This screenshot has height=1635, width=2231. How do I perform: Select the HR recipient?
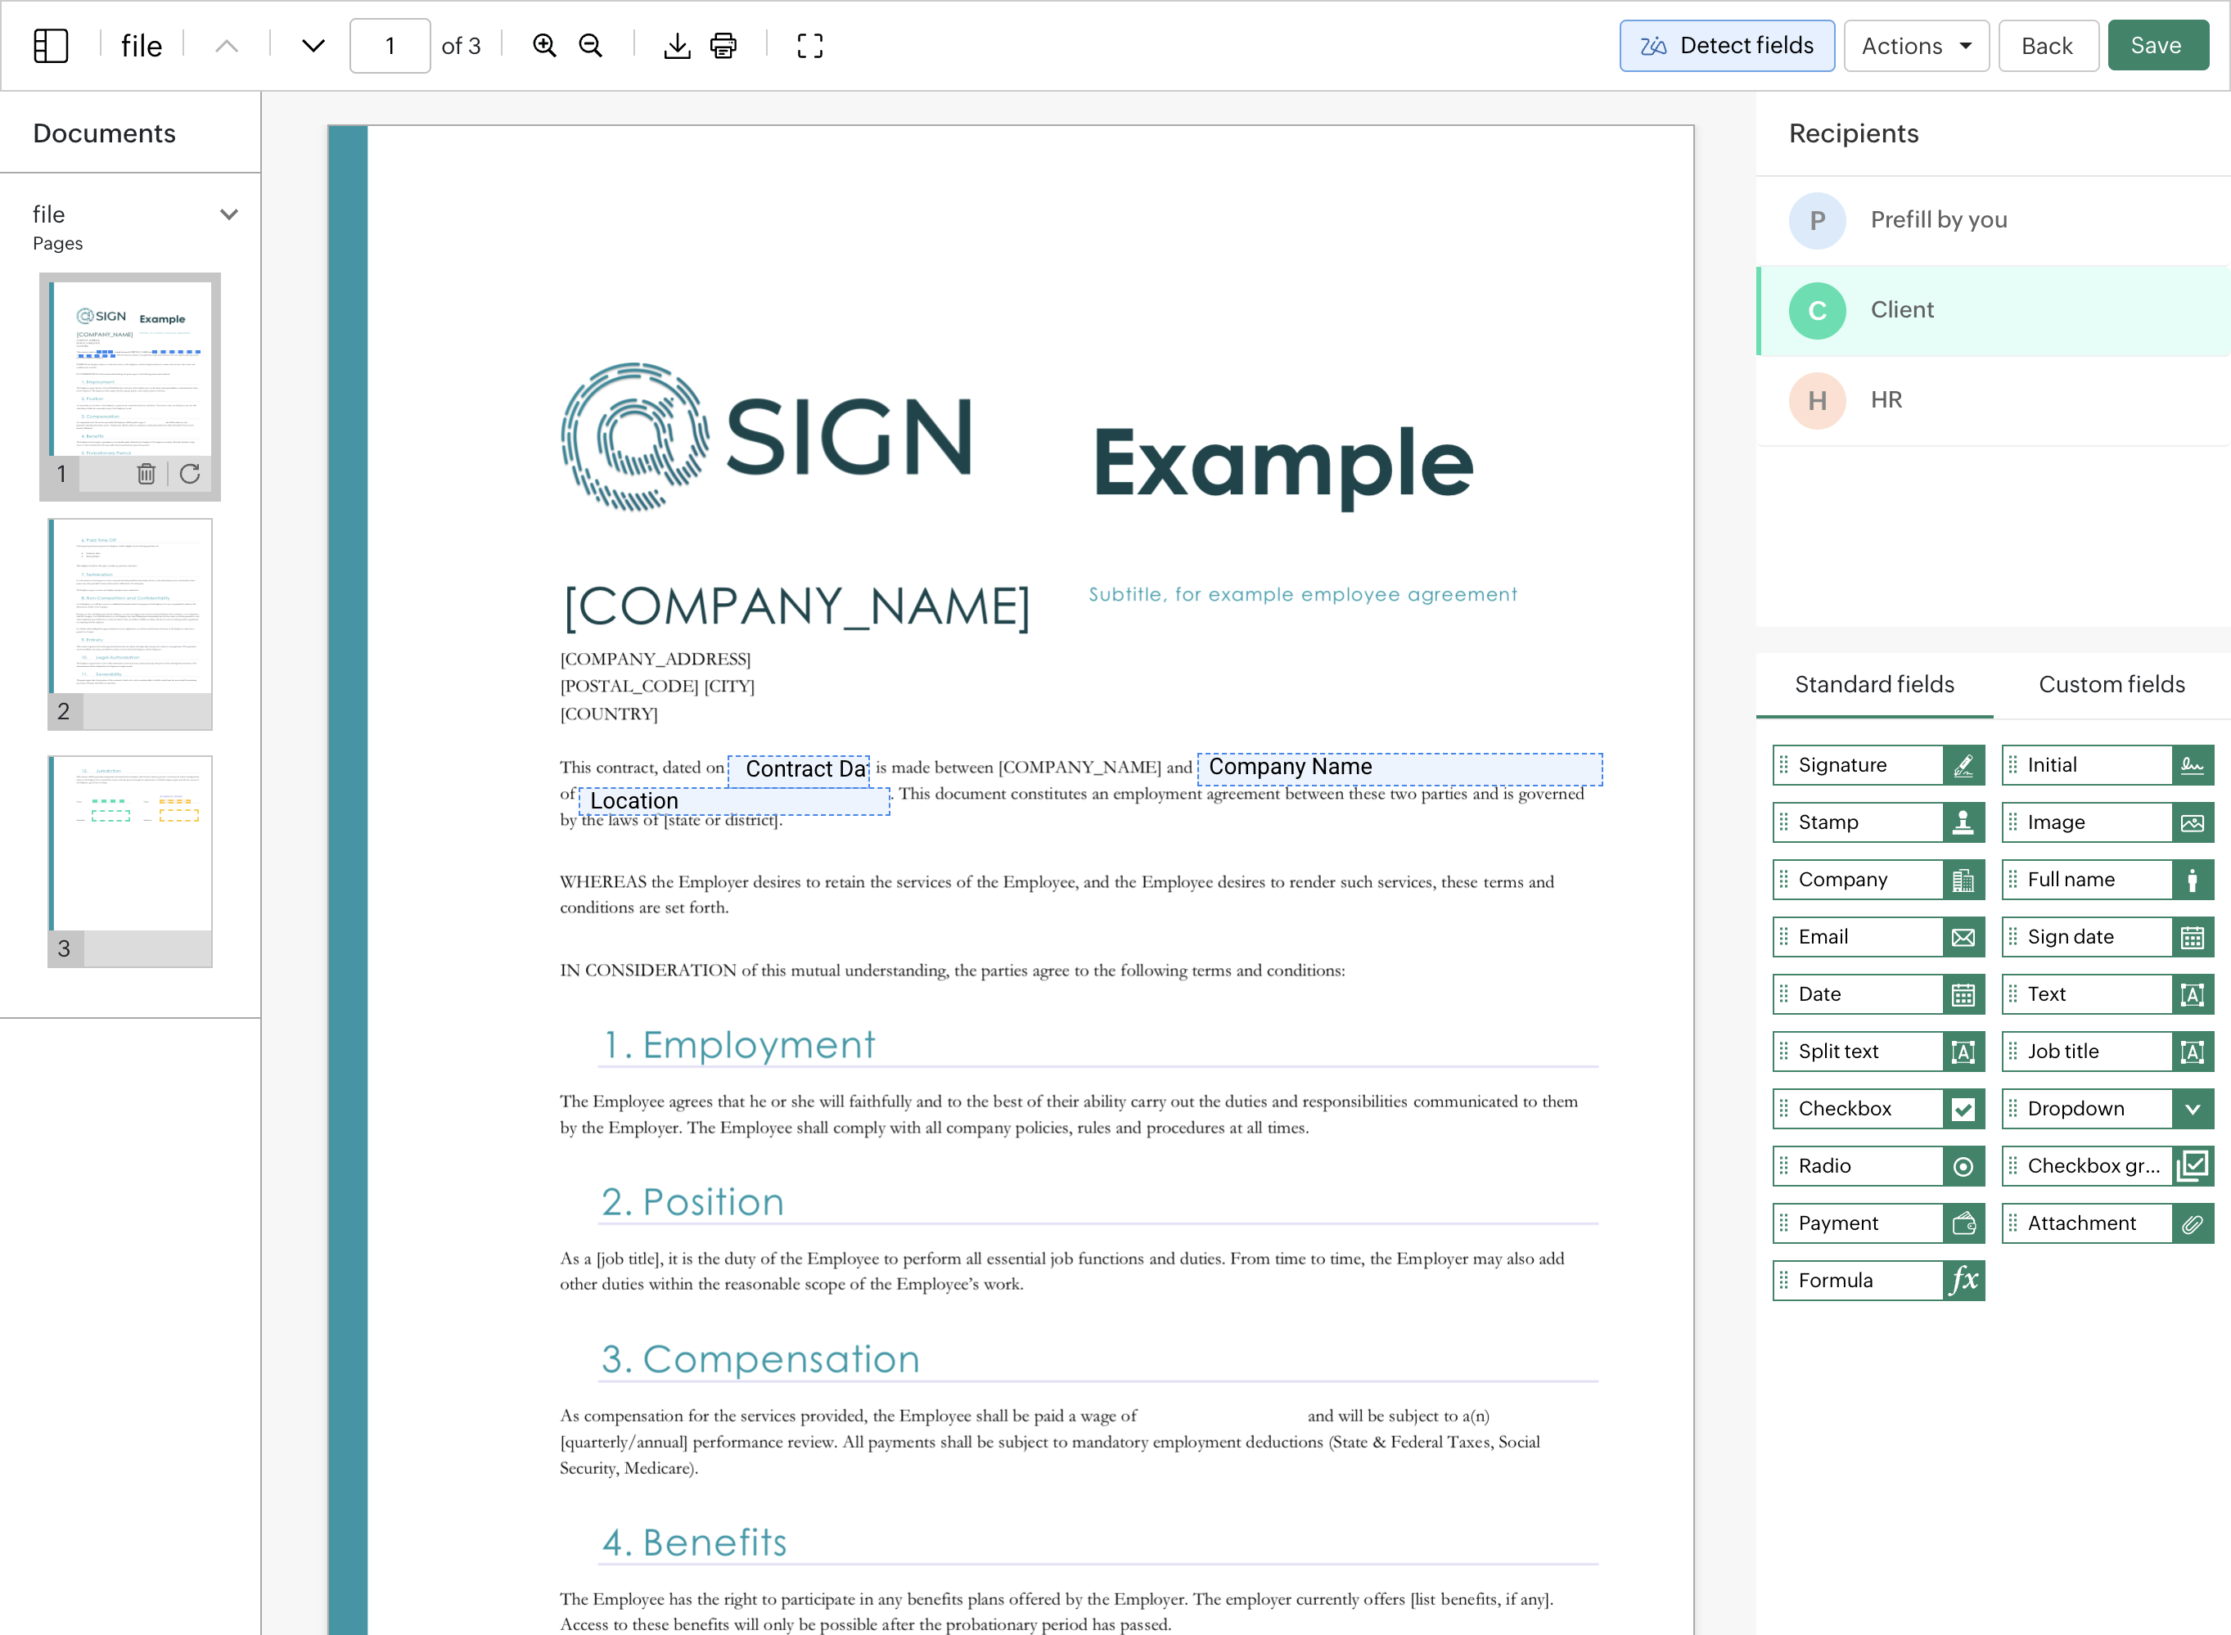tap(1886, 400)
